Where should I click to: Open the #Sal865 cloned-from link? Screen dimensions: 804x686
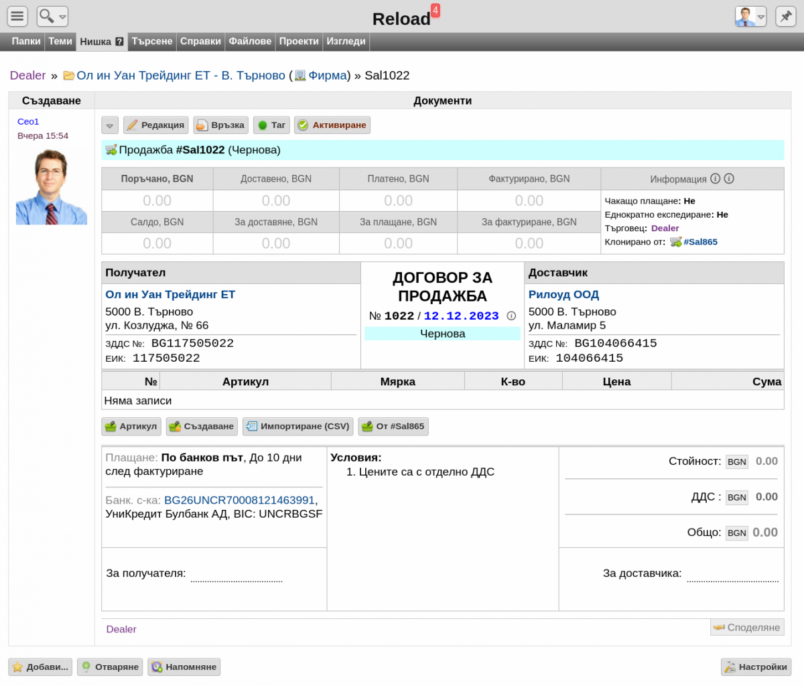click(700, 242)
